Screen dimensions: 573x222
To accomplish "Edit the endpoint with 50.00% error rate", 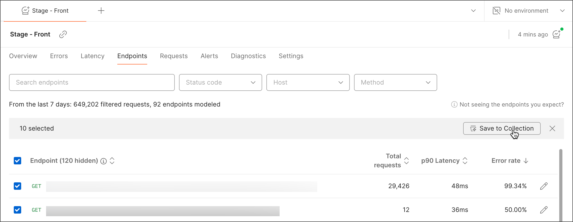I will (x=544, y=210).
